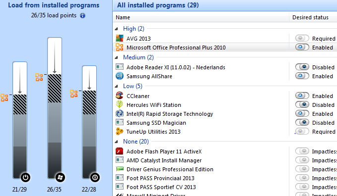Click the Foot PASS Sportief CV icon
Screen dimensions: 337x196
click(x=120, y=187)
